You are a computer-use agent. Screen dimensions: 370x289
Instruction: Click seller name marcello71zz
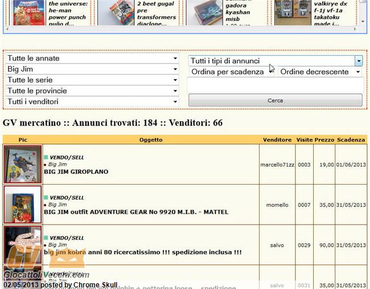tap(277, 165)
